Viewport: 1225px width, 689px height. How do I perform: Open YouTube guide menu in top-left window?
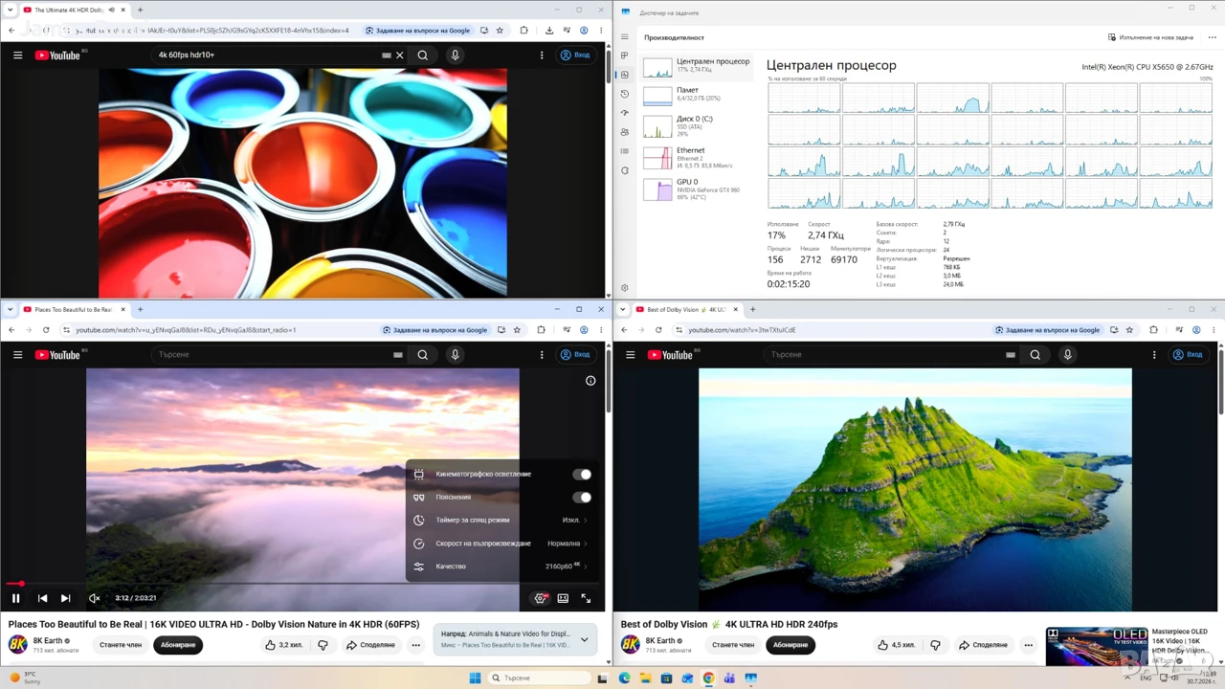[17, 56]
